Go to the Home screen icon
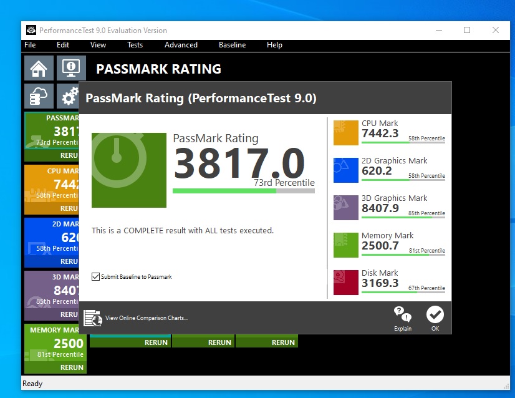Image resolution: width=515 pixels, height=398 pixels. point(39,68)
